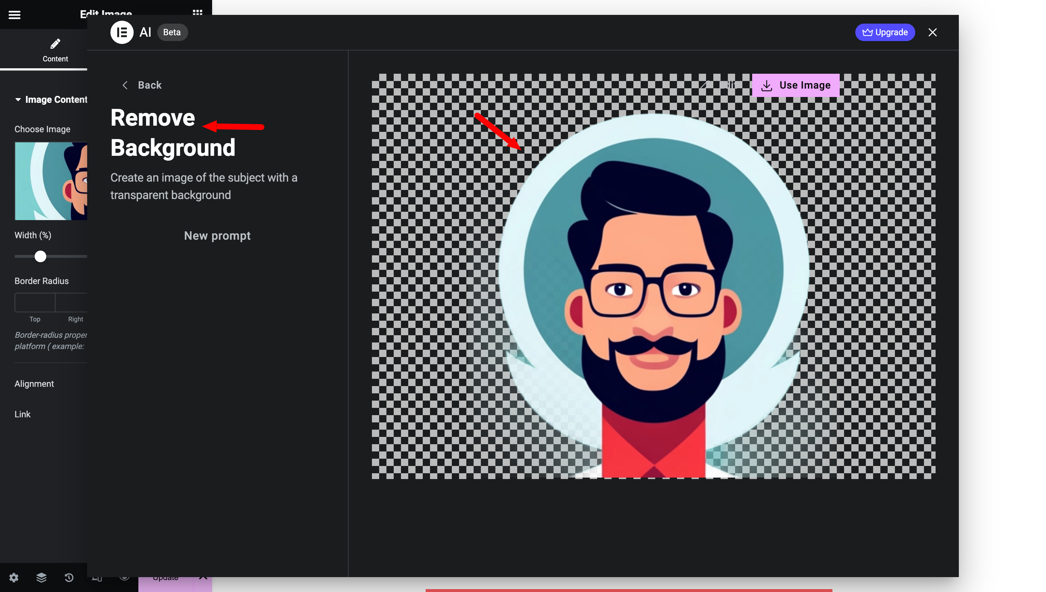
Task: Click the Border Radius Right input field
Action: tap(72, 303)
